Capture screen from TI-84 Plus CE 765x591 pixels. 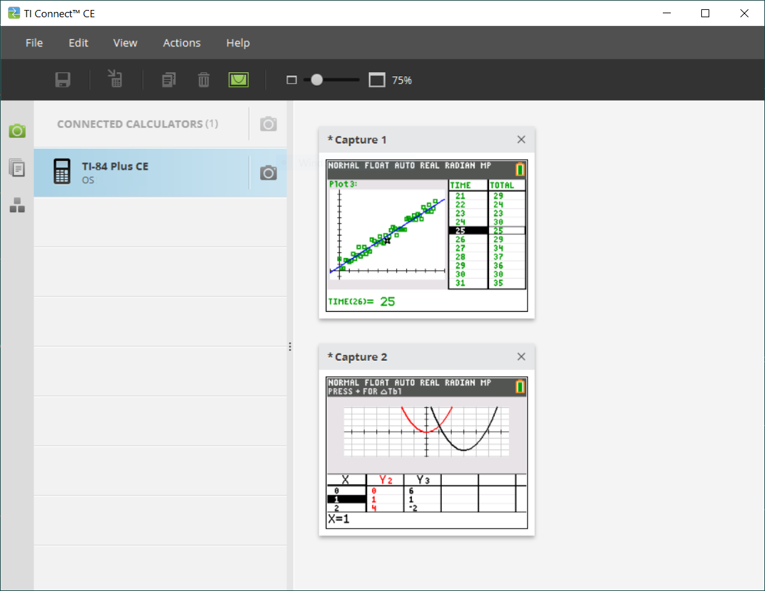click(268, 173)
